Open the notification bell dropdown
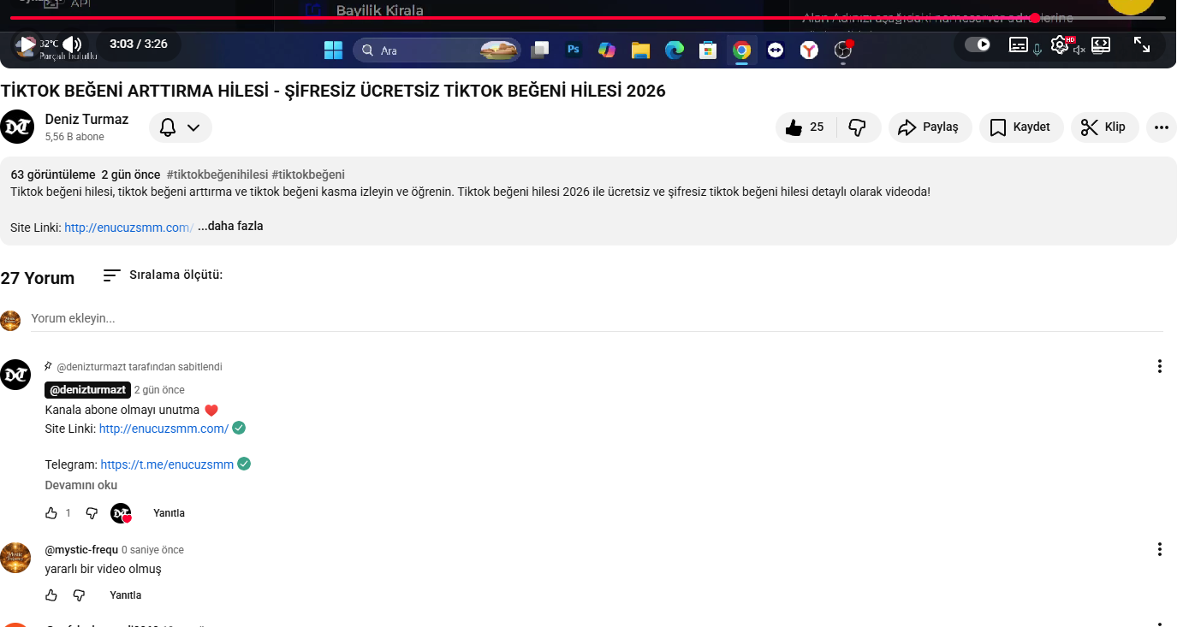Image resolution: width=1195 pixels, height=627 pixels. pos(180,127)
